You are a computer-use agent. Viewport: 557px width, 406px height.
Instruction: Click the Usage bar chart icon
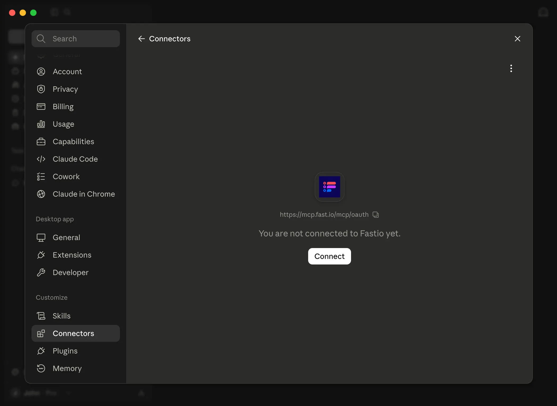pyautogui.click(x=41, y=124)
